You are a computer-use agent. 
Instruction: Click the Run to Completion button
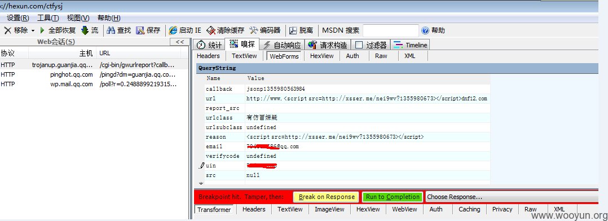[x=393, y=197]
